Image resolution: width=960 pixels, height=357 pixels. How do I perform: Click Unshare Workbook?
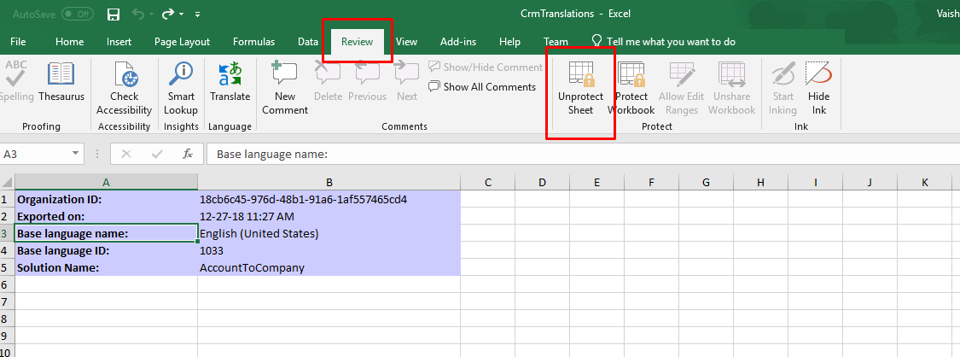(731, 88)
